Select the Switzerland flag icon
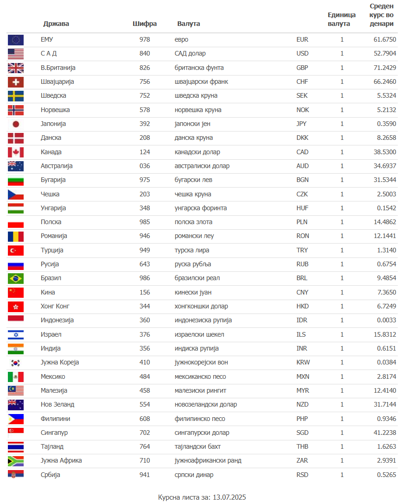 pyautogui.click(x=16, y=82)
